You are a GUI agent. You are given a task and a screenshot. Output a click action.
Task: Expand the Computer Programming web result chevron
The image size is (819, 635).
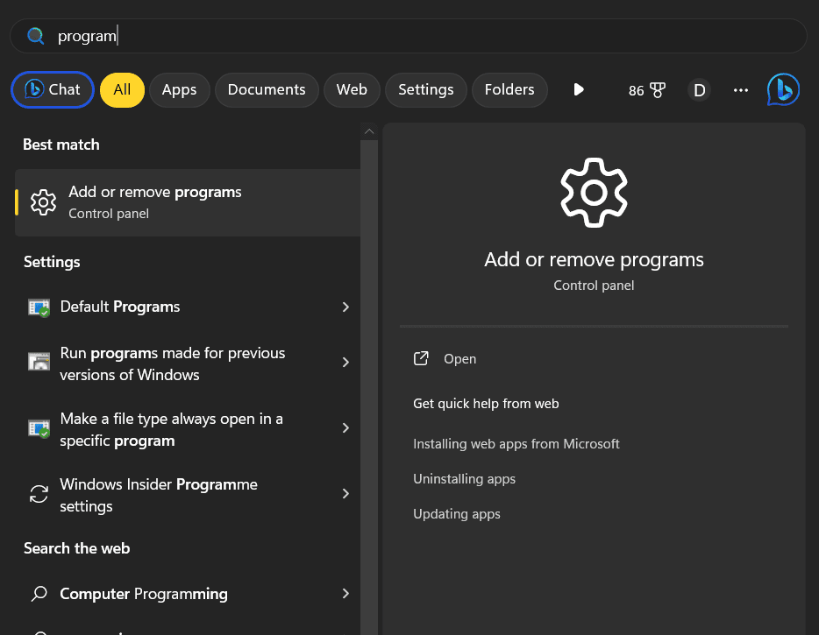coord(345,594)
